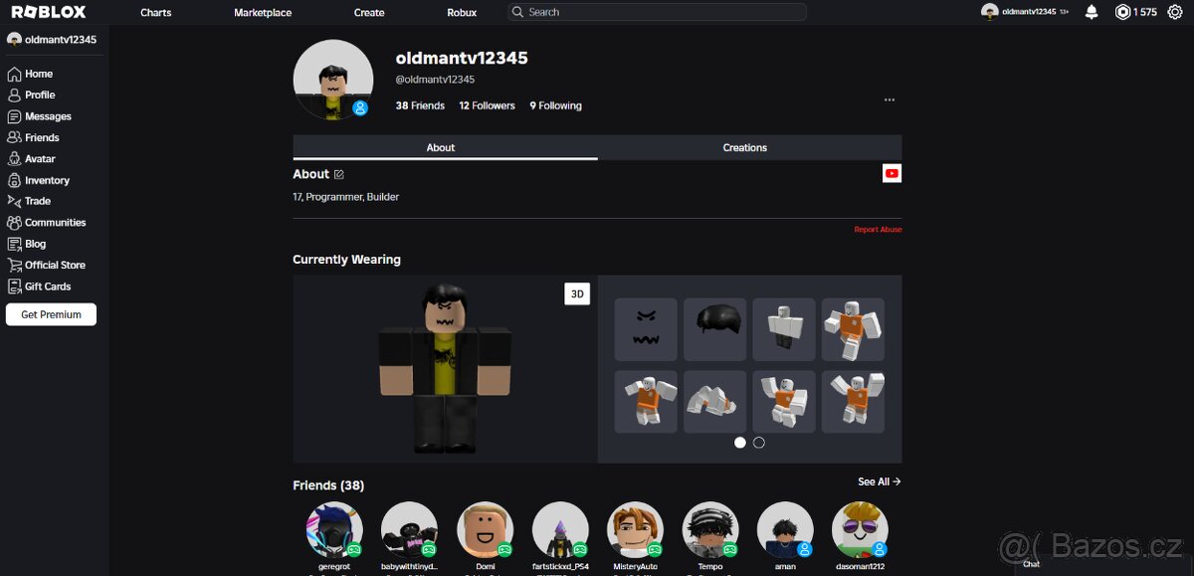The width and height of the screenshot is (1194, 576).
Task: Open friend fartstickxd_PS4's avatar
Action: pos(560,529)
